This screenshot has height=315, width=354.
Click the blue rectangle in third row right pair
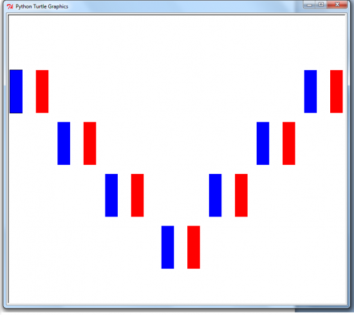pyautogui.click(x=215, y=195)
